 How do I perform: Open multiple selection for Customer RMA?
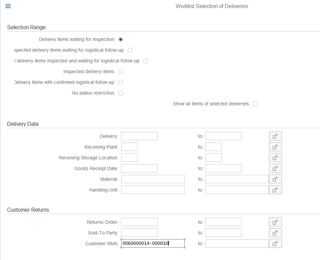[x=275, y=244]
